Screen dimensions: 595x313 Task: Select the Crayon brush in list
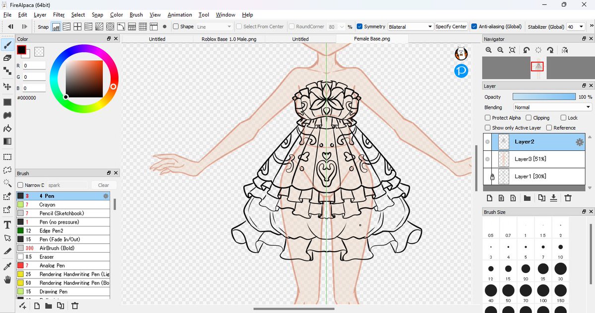(x=63, y=205)
